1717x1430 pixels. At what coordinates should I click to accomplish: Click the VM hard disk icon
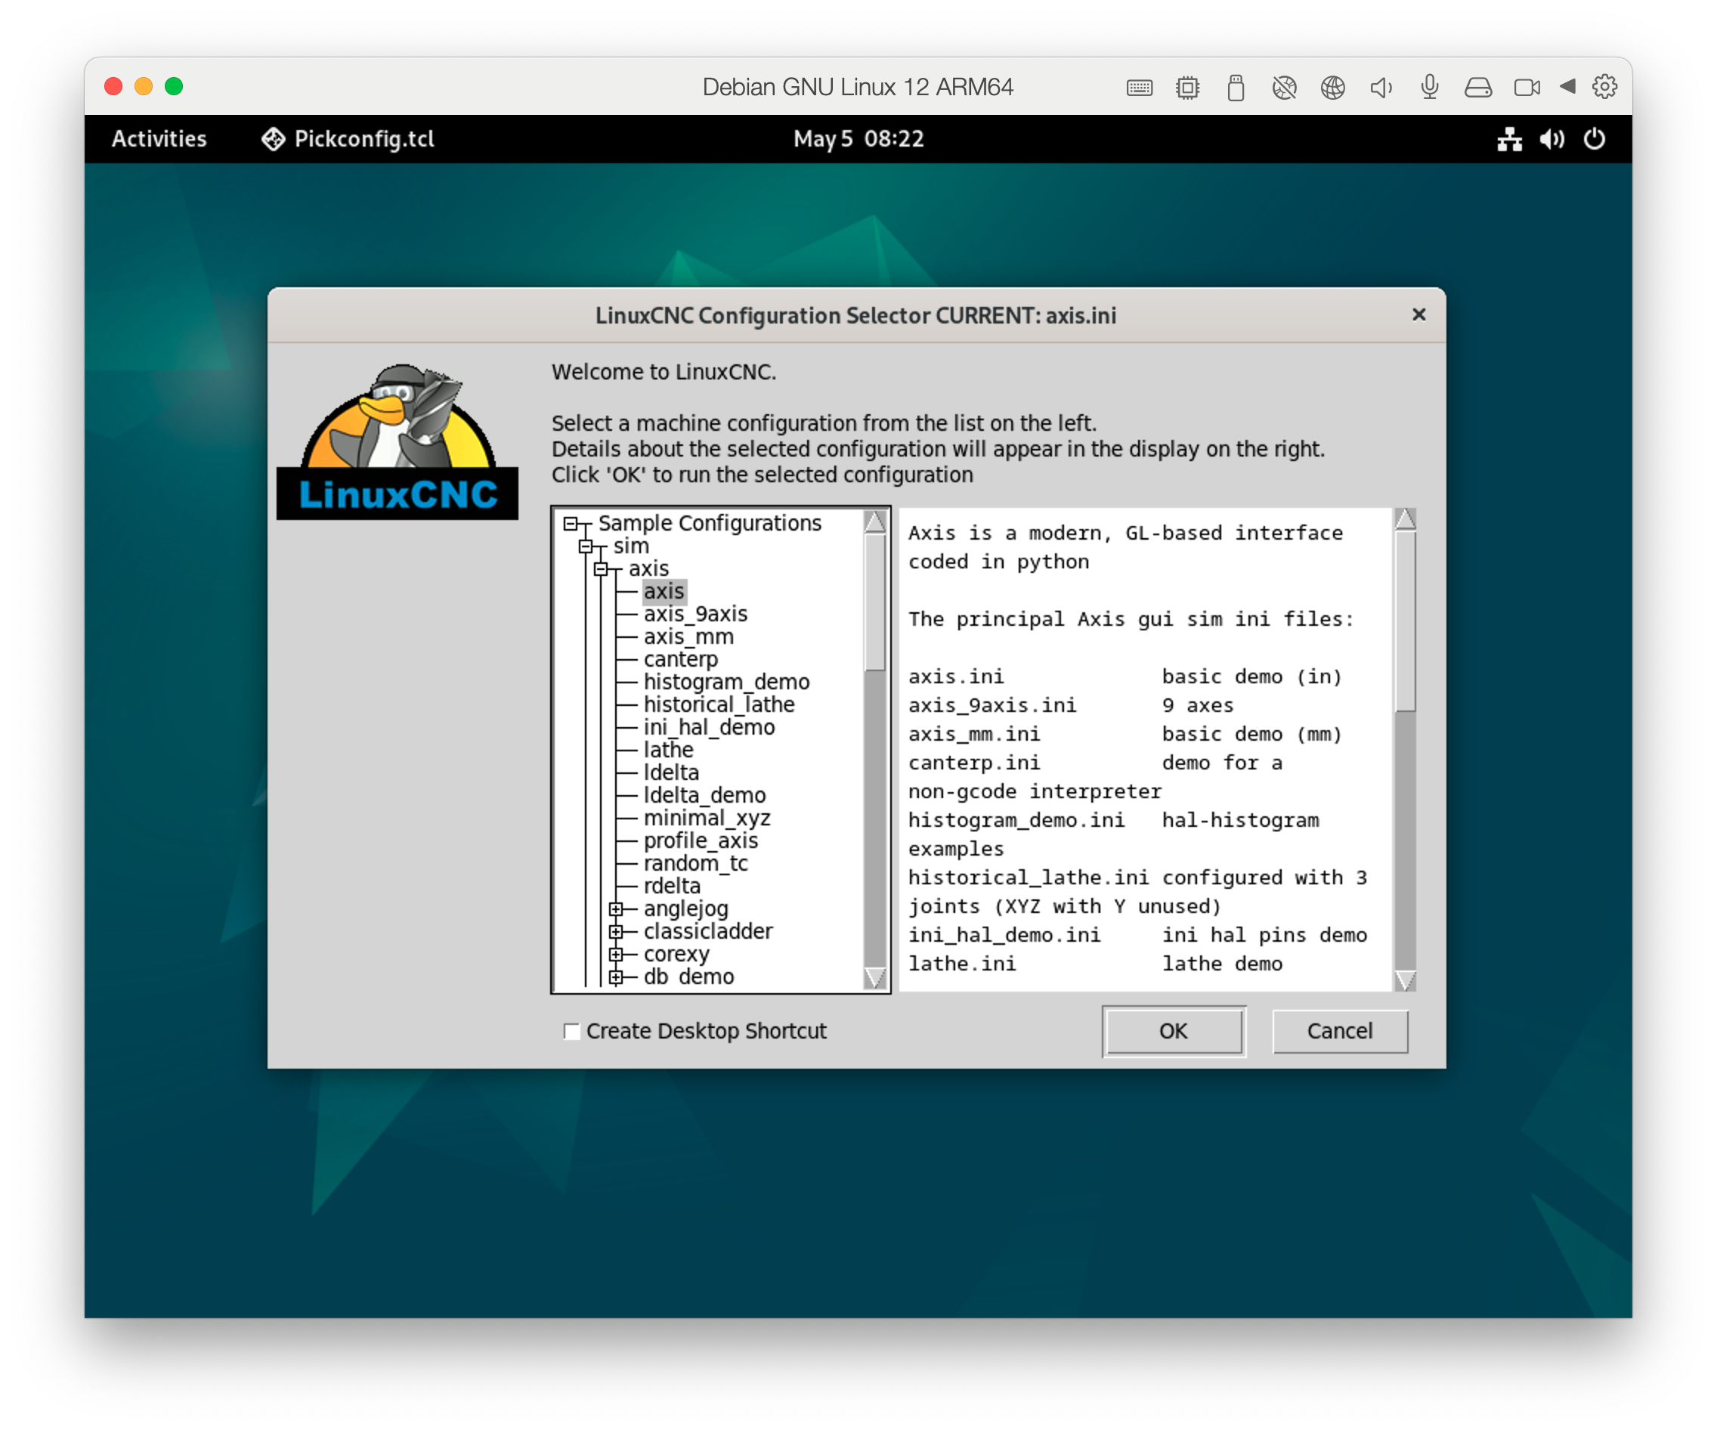[1477, 88]
